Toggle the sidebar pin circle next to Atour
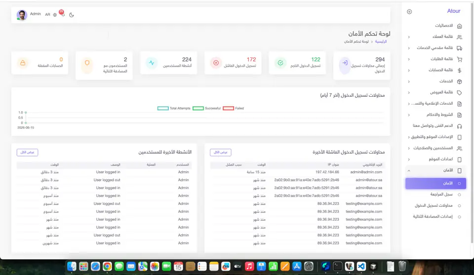The width and height of the screenshot is (474, 275). [x=409, y=12]
